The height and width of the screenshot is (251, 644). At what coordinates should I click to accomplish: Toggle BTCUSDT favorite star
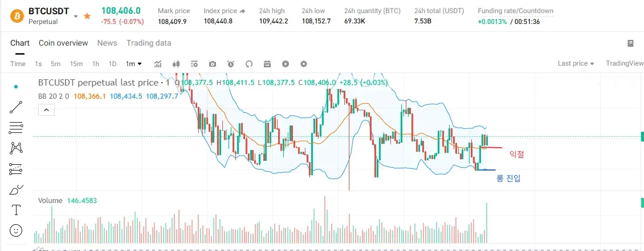coord(87,16)
